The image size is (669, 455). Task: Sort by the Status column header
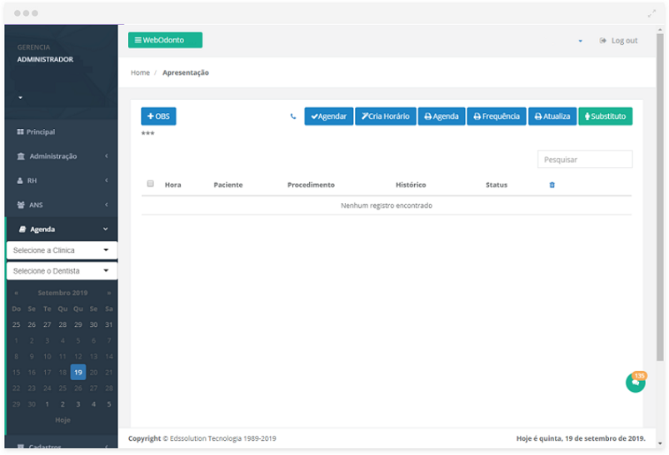[497, 185]
